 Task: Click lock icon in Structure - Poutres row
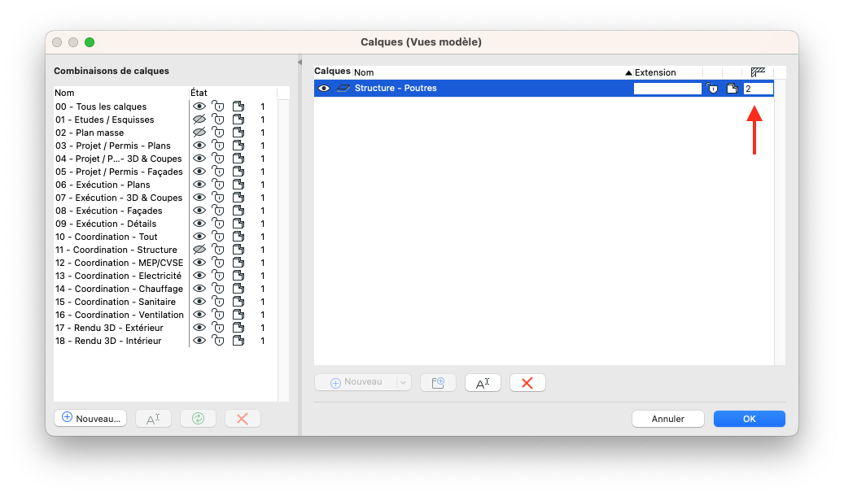click(x=713, y=89)
